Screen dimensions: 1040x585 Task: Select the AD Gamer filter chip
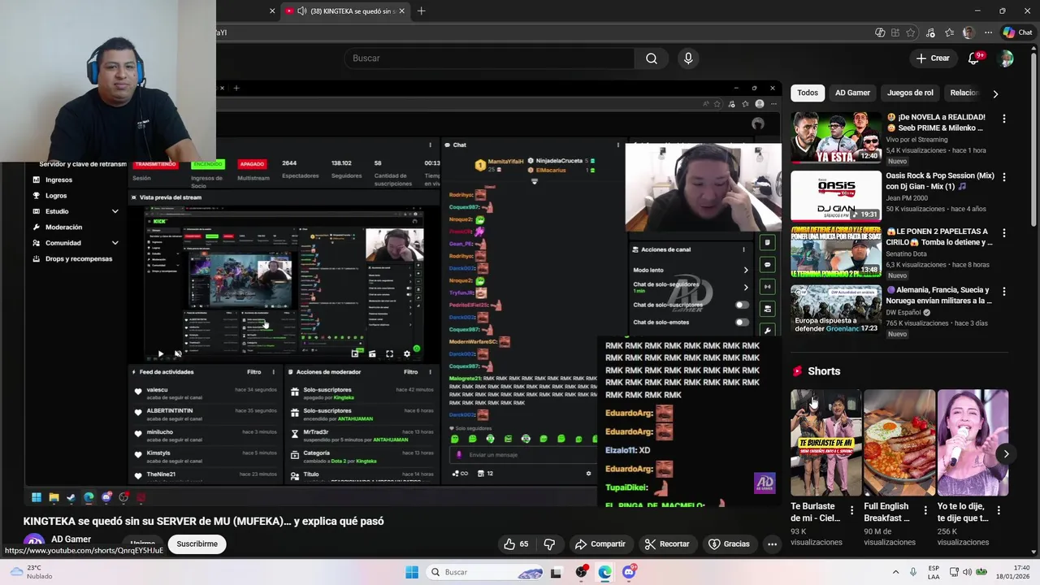coord(852,93)
